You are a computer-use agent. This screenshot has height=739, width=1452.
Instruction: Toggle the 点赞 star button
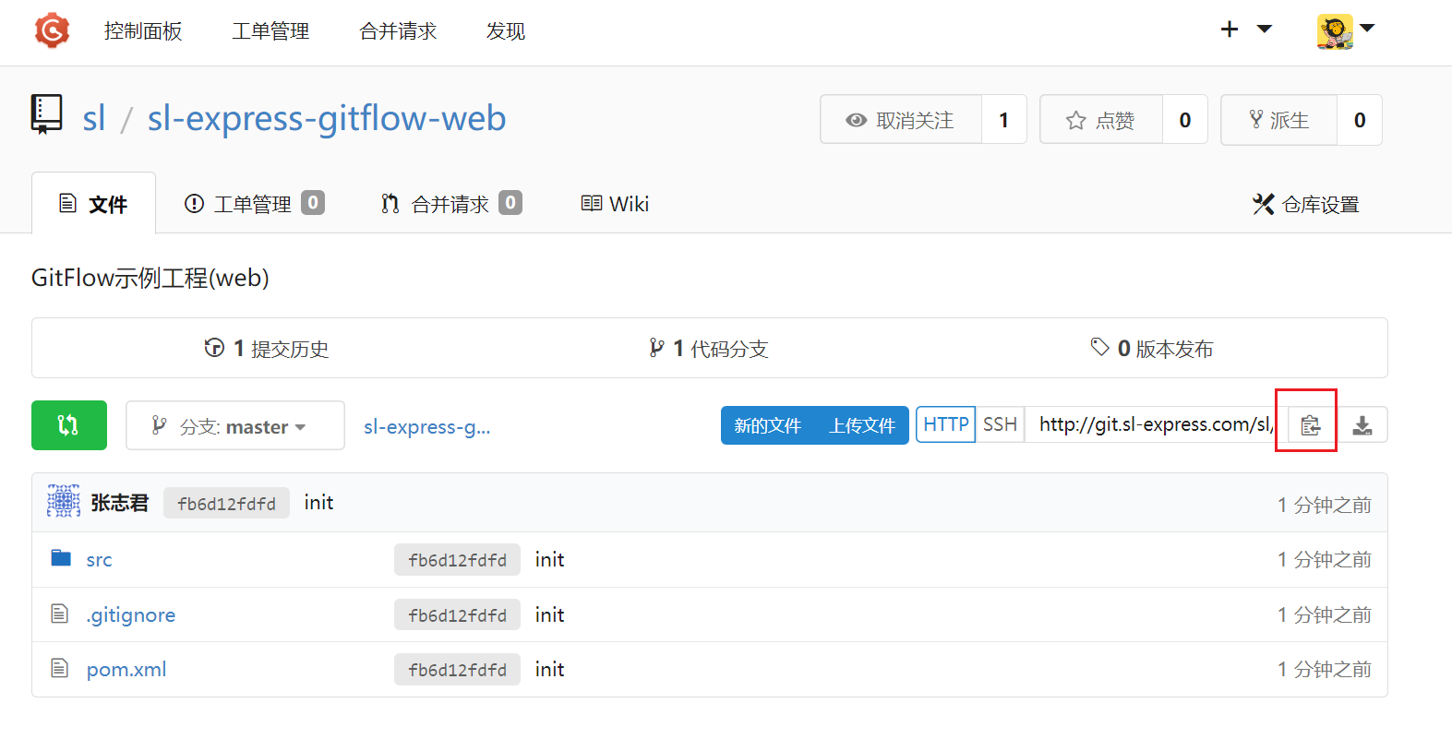1100,120
